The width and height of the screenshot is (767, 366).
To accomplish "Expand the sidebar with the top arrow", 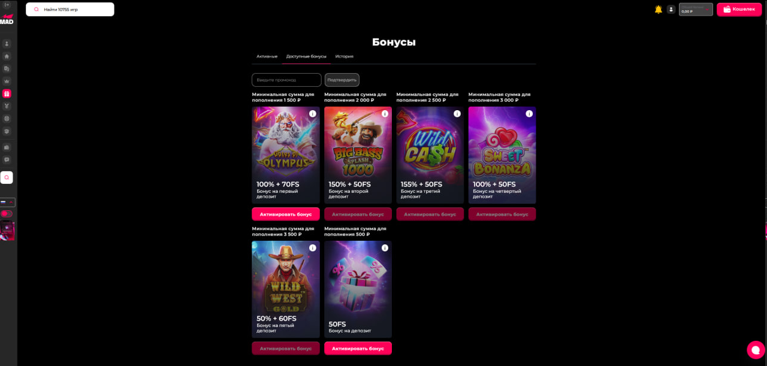I will point(7,5).
